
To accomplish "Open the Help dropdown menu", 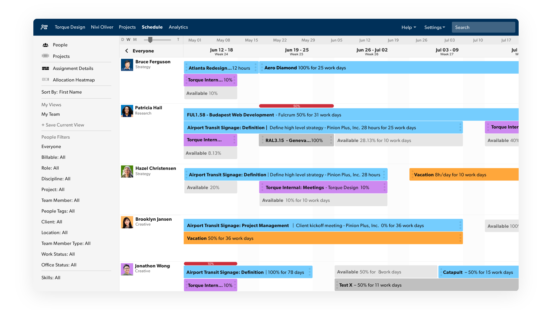I will click(409, 27).
